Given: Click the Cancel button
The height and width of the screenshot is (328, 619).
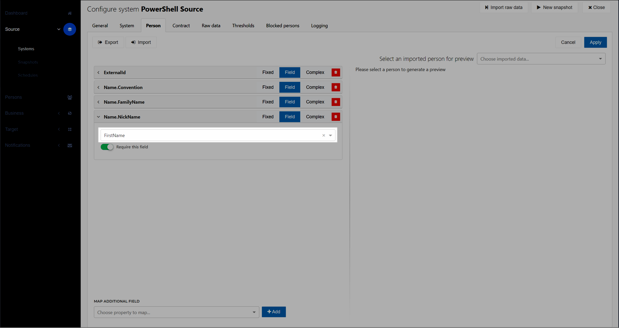Looking at the screenshot, I should (568, 42).
